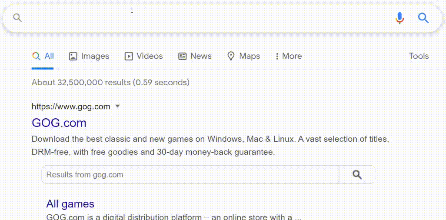Select the All results tab label
Image resolution: width=446 pixels, height=220 pixels.
point(49,56)
